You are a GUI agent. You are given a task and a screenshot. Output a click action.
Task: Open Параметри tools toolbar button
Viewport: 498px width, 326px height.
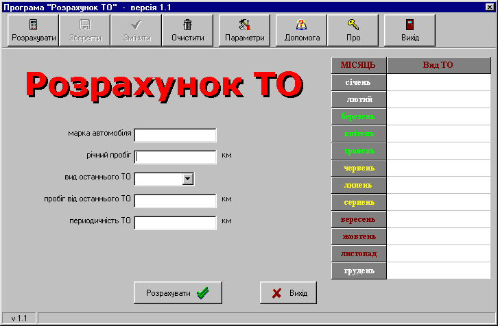pos(245,30)
